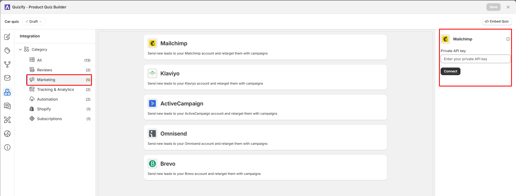
Task: Open the design tools icon in sidebar
Action: [x=7, y=120]
